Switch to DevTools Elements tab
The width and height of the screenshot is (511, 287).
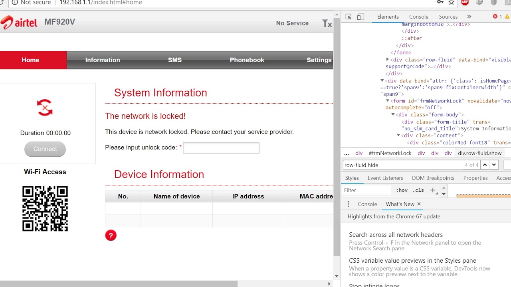pyautogui.click(x=388, y=17)
